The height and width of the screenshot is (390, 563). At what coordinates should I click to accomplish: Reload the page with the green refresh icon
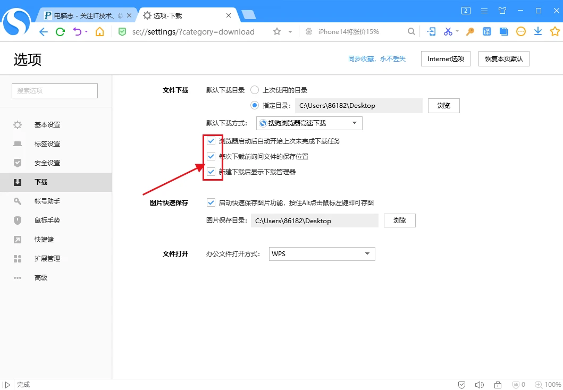pyautogui.click(x=60, y=32)
